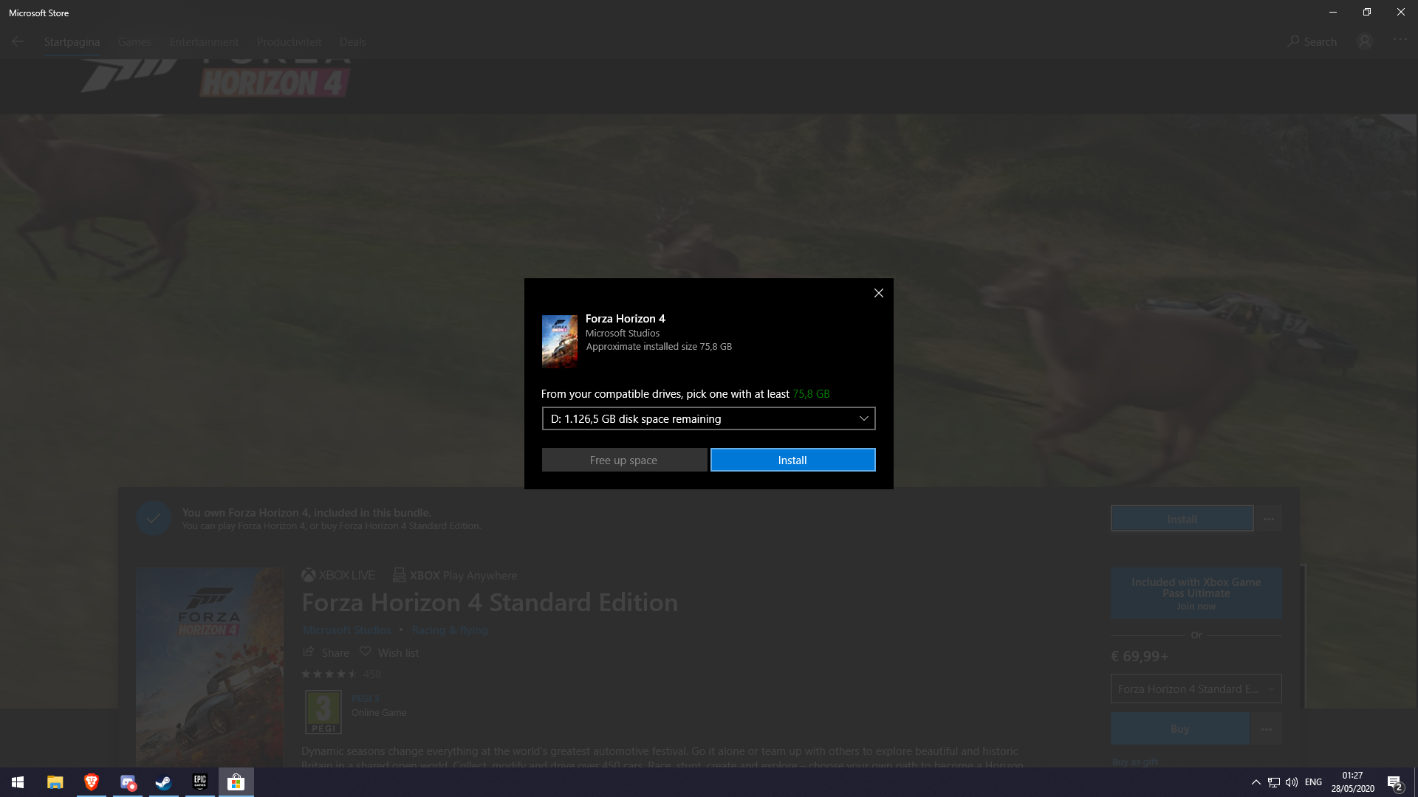Click the star rating row
1418x797 pixels.
pos(329,674)
